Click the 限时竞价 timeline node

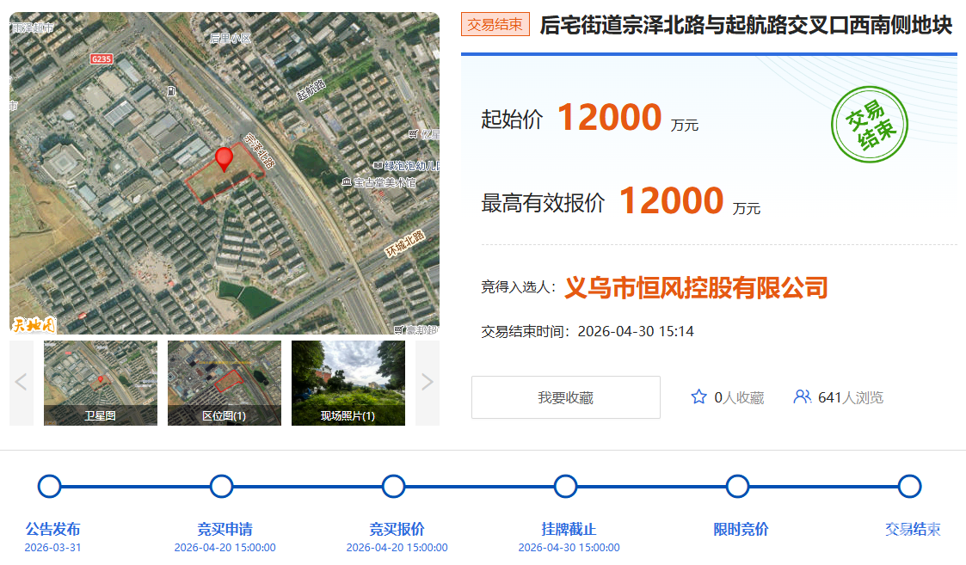pos(737,487)
